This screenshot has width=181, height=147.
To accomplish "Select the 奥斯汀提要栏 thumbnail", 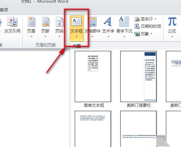I will tap(138, 77).
